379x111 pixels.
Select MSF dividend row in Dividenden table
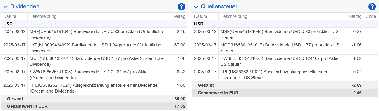click(94, 34)
